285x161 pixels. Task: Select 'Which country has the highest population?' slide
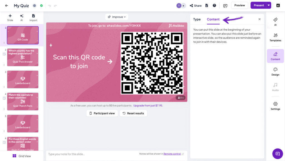(23, 57)
